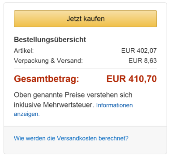Click the divider line above Gesamtbetrag

pos(86,69)
